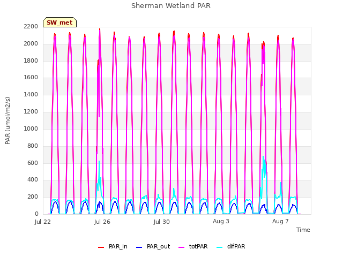Click the 2000 y-axis tick label
Viewport: 343px width, 257px height.
pyautogui.click(x=31, y=43)
